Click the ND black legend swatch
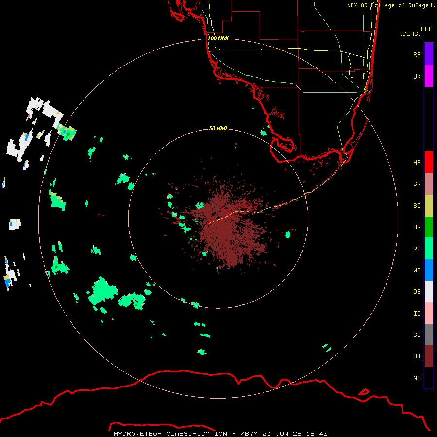Viewport: 437px width, 437px height. tap(429, 378)
